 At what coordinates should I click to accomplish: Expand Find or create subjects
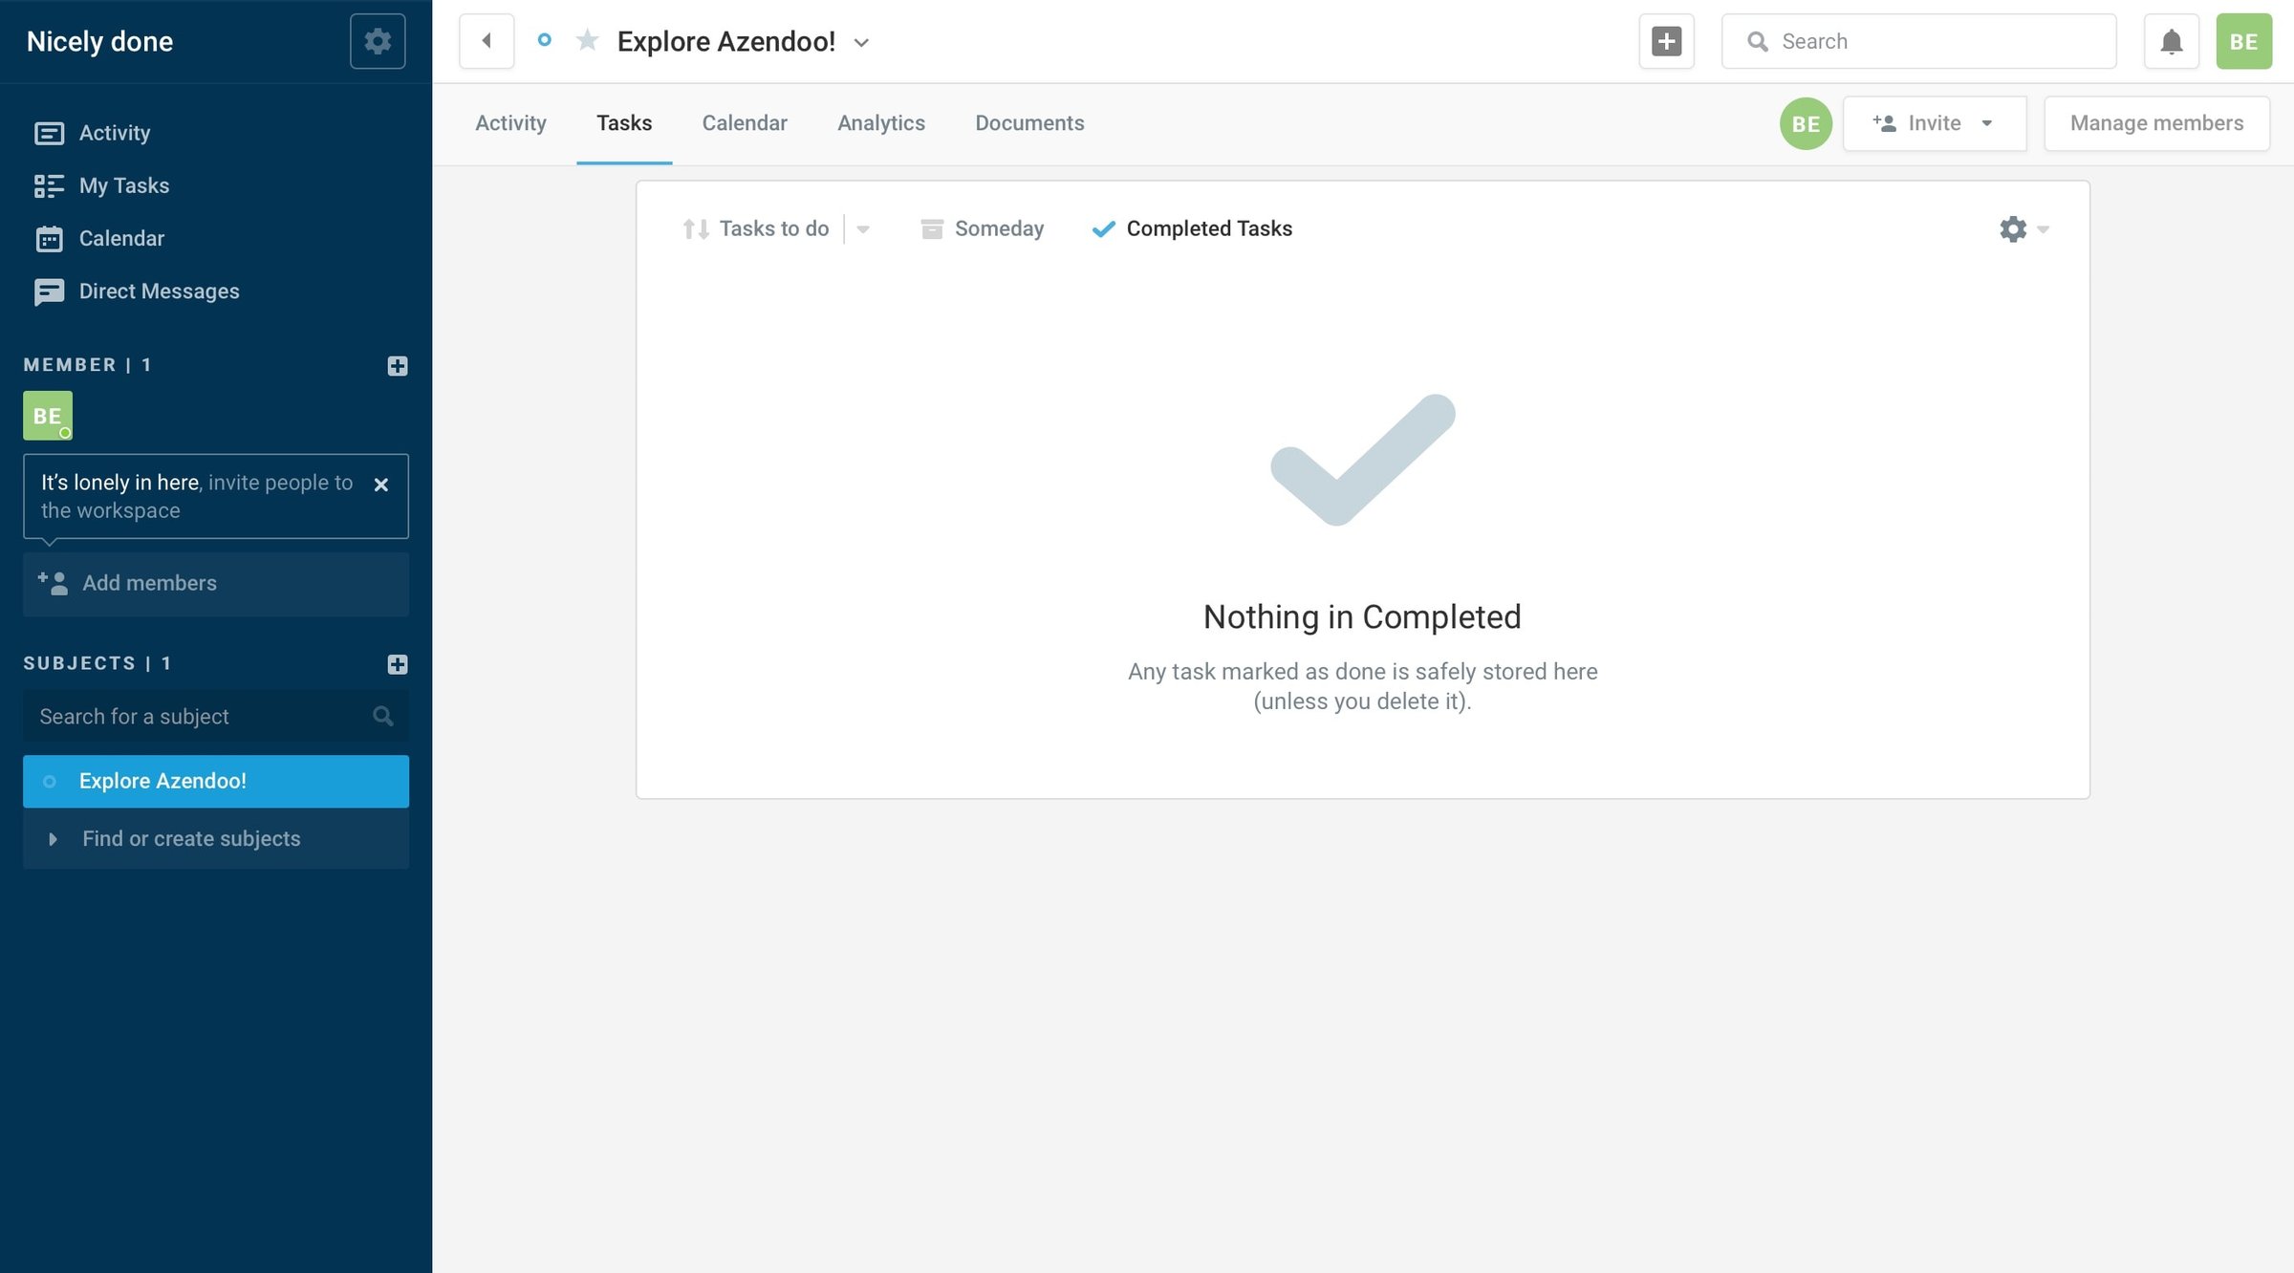[x=216, y=839]
